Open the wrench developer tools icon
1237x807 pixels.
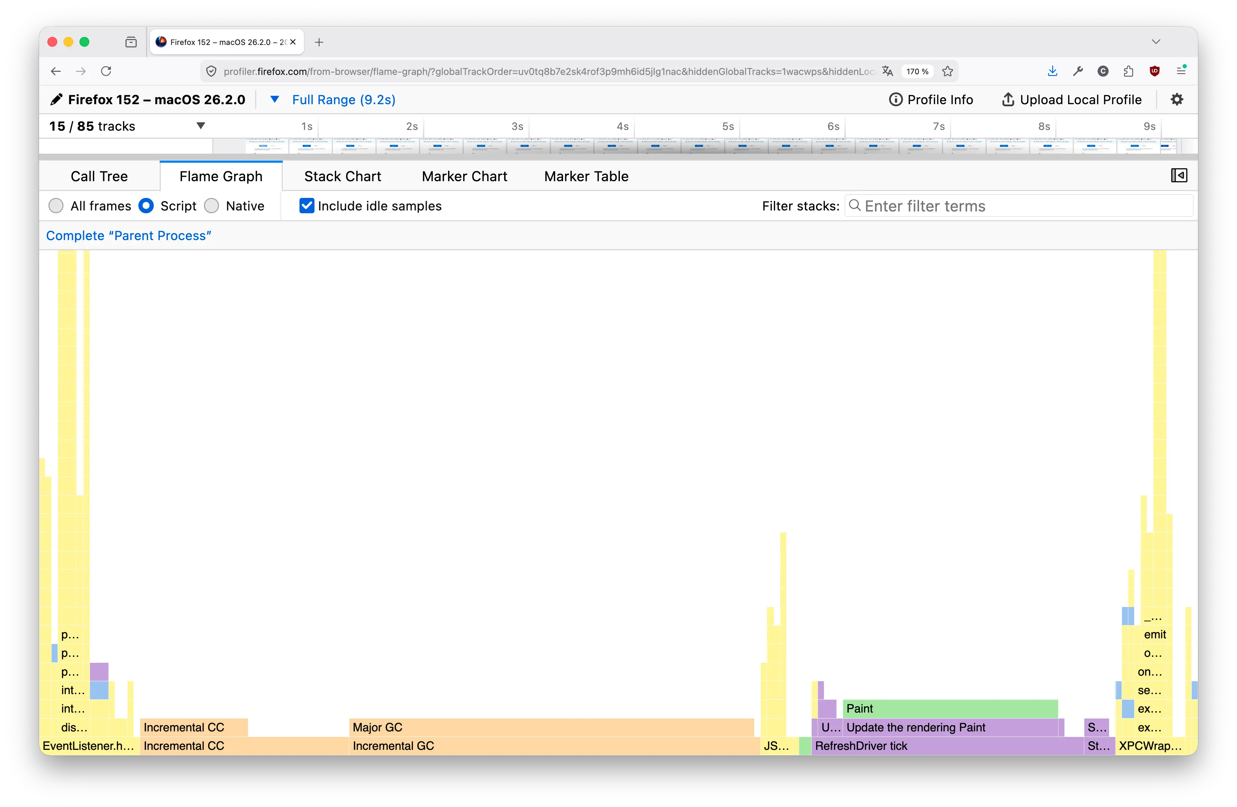1078,71
